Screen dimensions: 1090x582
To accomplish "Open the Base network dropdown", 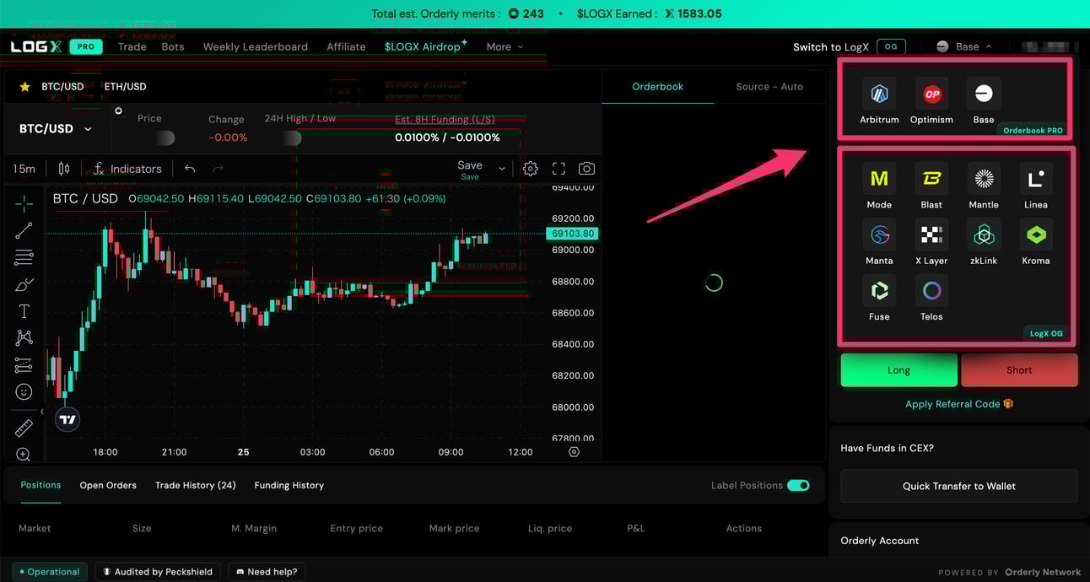I will (964, 47).
